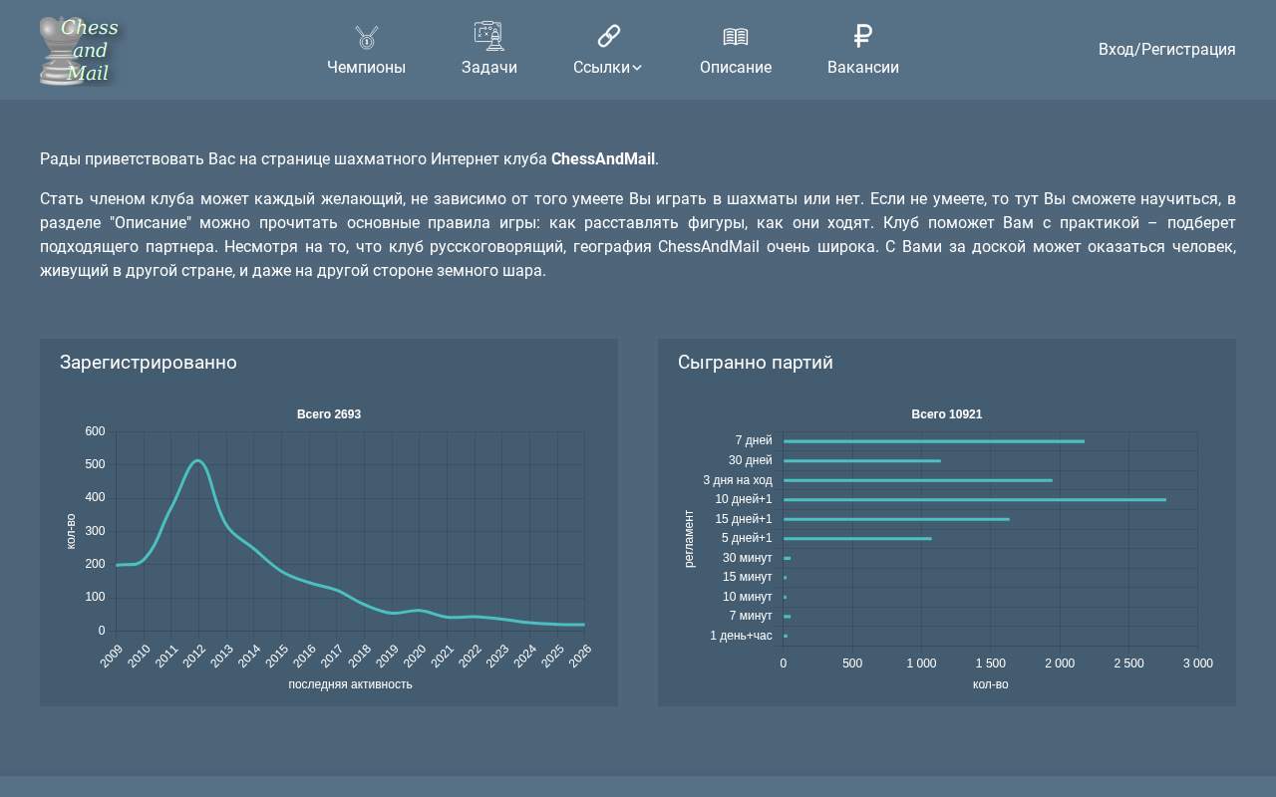The height and width of the screenshot is (797, 1276).
Task: Click the Всего 10921 chart title
Action: [947, 414]
